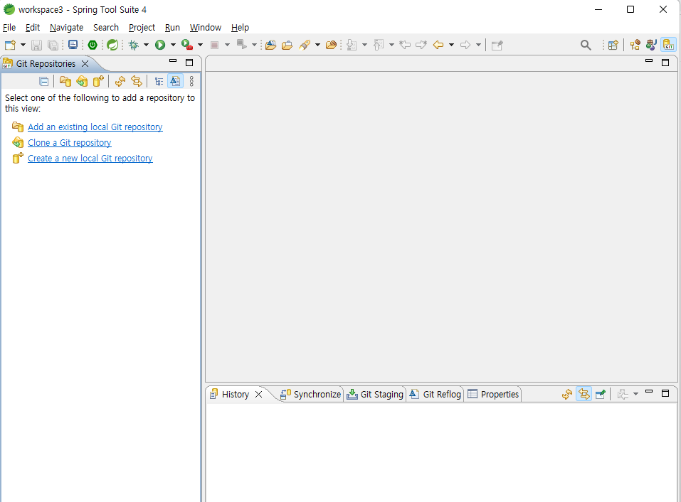Expand the Search flashlight dropdown arrow
Screen dimensions: 681x502
(317, 45)
